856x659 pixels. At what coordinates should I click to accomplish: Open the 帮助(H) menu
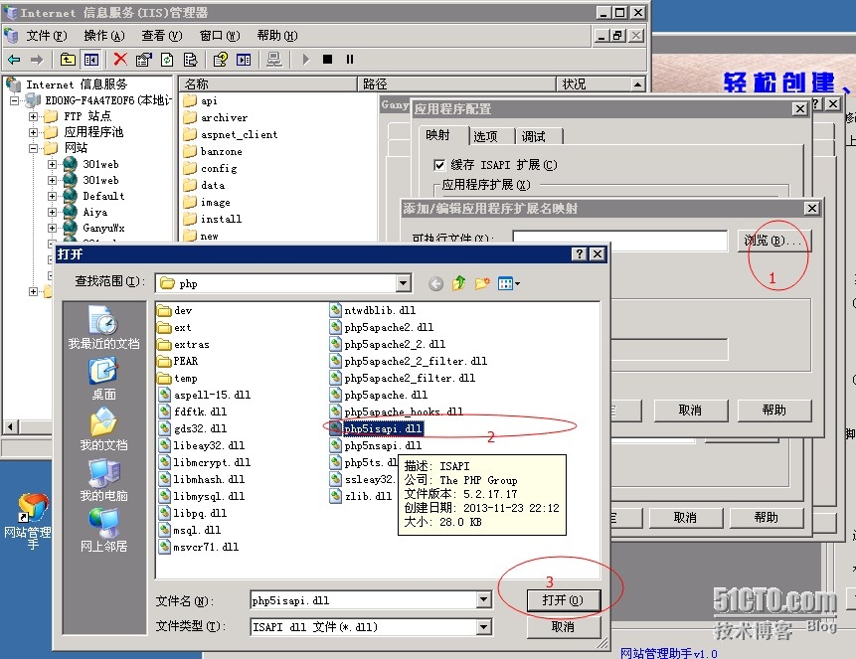[276, 36]
